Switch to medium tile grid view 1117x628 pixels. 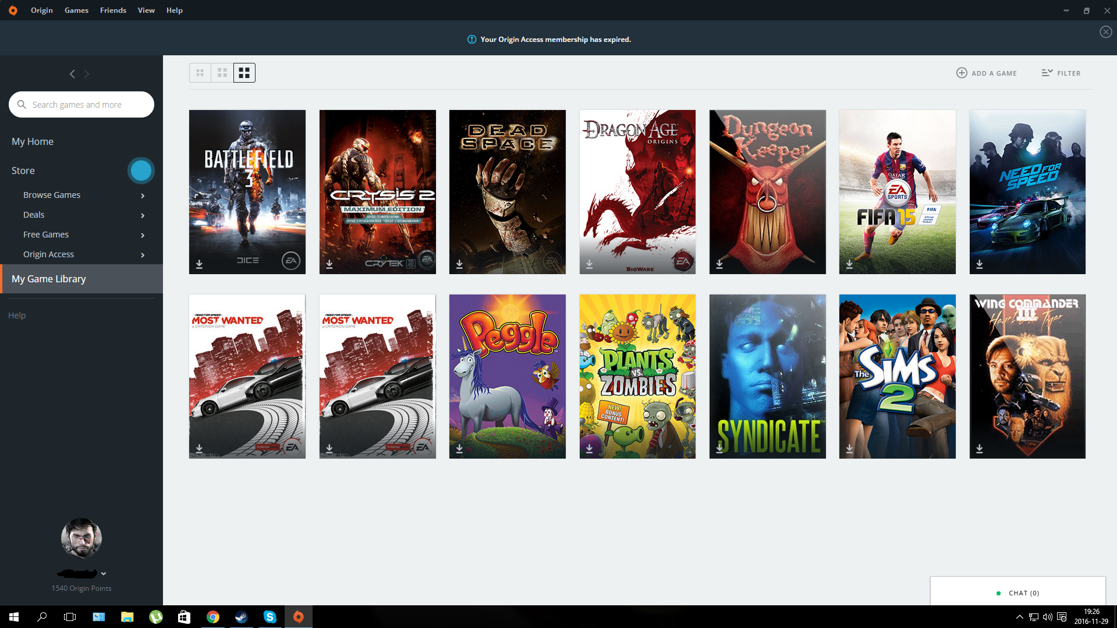tap(222, 73)
